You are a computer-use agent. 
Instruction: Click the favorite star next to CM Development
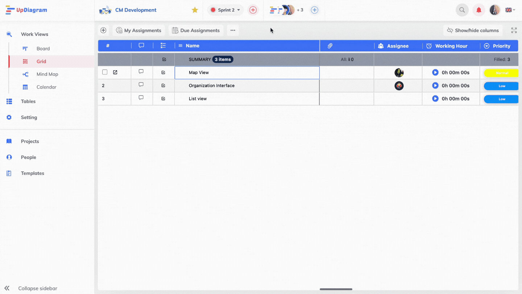[x=195, y=10]
